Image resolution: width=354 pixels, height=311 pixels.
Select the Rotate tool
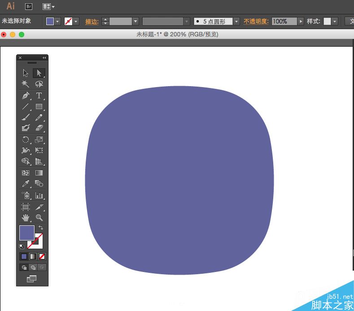26,140
